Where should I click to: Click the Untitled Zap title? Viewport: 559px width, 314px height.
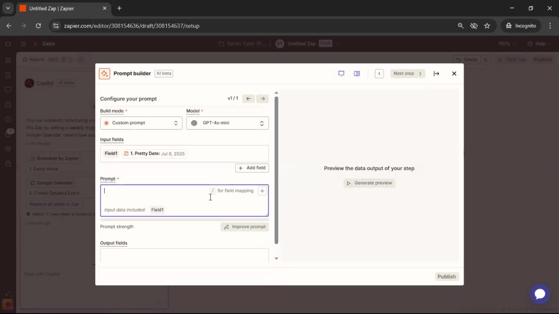302,44
